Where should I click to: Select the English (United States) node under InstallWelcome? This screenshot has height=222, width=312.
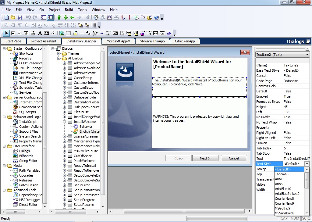90,131
